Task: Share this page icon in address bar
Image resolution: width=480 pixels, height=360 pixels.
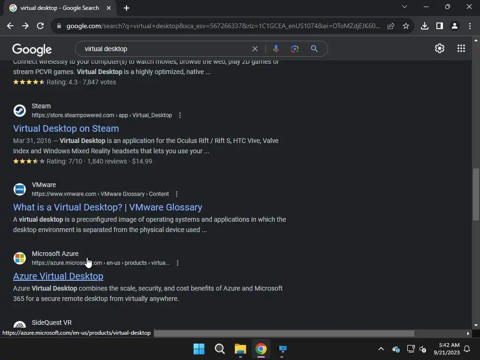Action: point(391,26)
